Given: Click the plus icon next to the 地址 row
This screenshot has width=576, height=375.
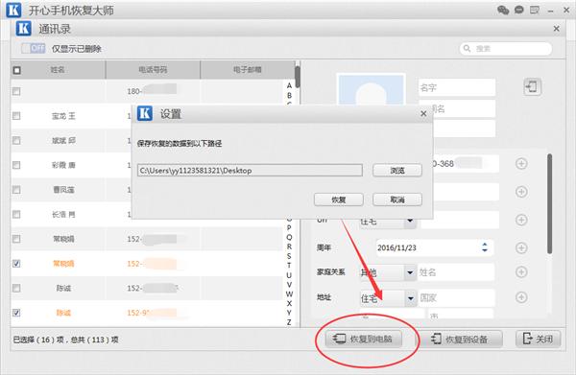Looking at the screenshot, I should pyautogui.click(x=521, y=297).
